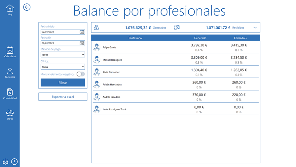
Task: Select the Felipe García name
Action: pos(109,47)
